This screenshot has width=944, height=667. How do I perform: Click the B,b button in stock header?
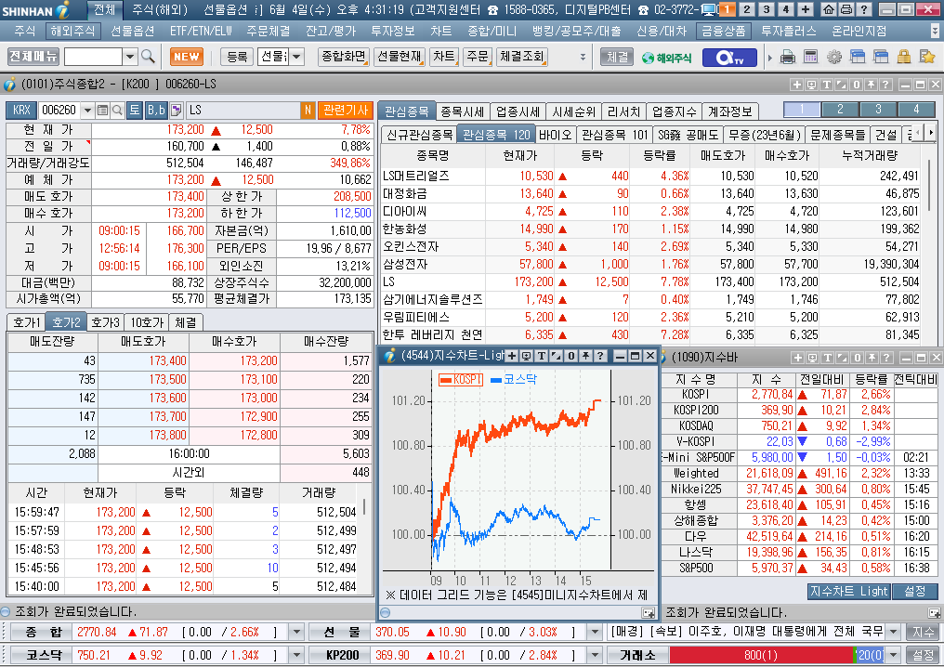[156, 111]
